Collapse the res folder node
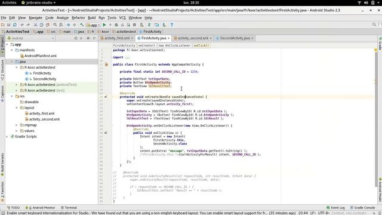Viewport: 382px width, 215px height. coord(12,96)
